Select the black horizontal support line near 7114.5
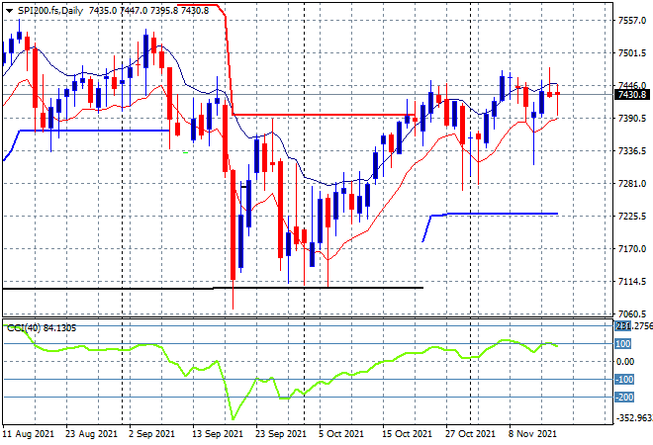Image resolution: width=653 pixels, height=445 pixels. click(x=213, y=288)
